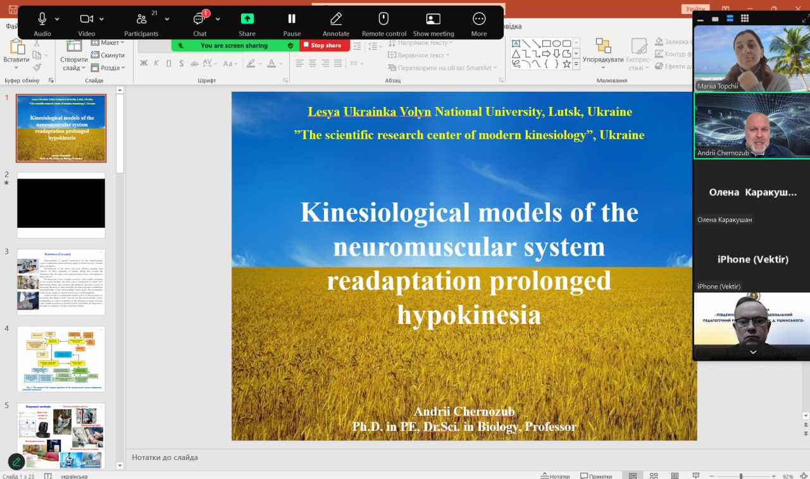Expand the Упорядкувати arrange dropdown

coord(603,59)
